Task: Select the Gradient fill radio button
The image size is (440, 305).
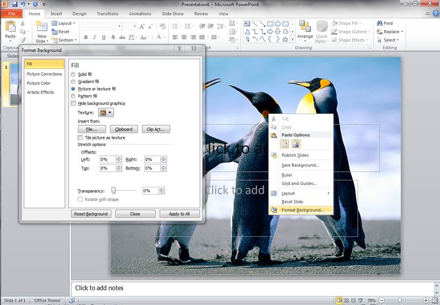Action: click(74, 82)
